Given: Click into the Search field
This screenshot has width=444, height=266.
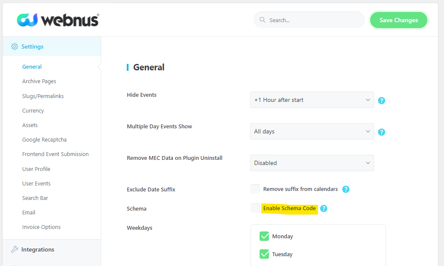Looking at the screenshot, I should pos(309,20).
